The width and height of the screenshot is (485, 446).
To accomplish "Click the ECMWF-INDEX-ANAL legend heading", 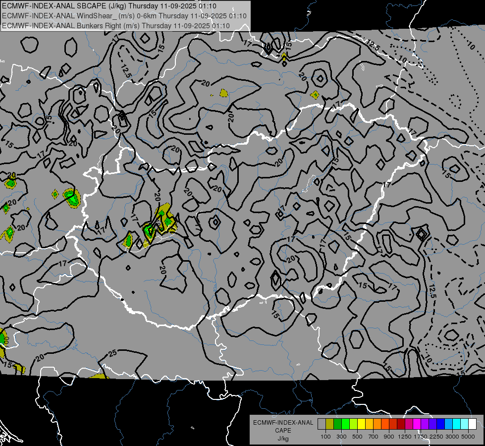I will (x=283, y=423).
